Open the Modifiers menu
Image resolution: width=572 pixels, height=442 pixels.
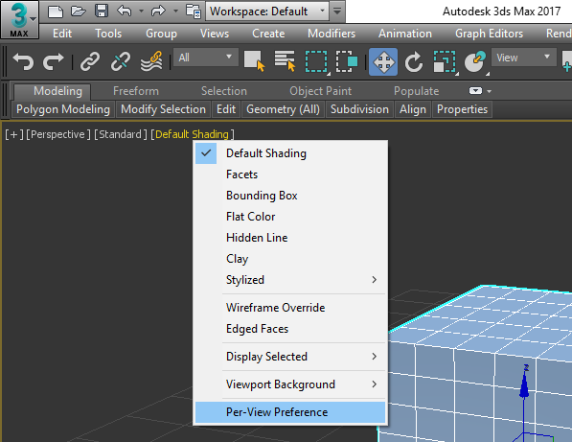(x=332, y=34)
